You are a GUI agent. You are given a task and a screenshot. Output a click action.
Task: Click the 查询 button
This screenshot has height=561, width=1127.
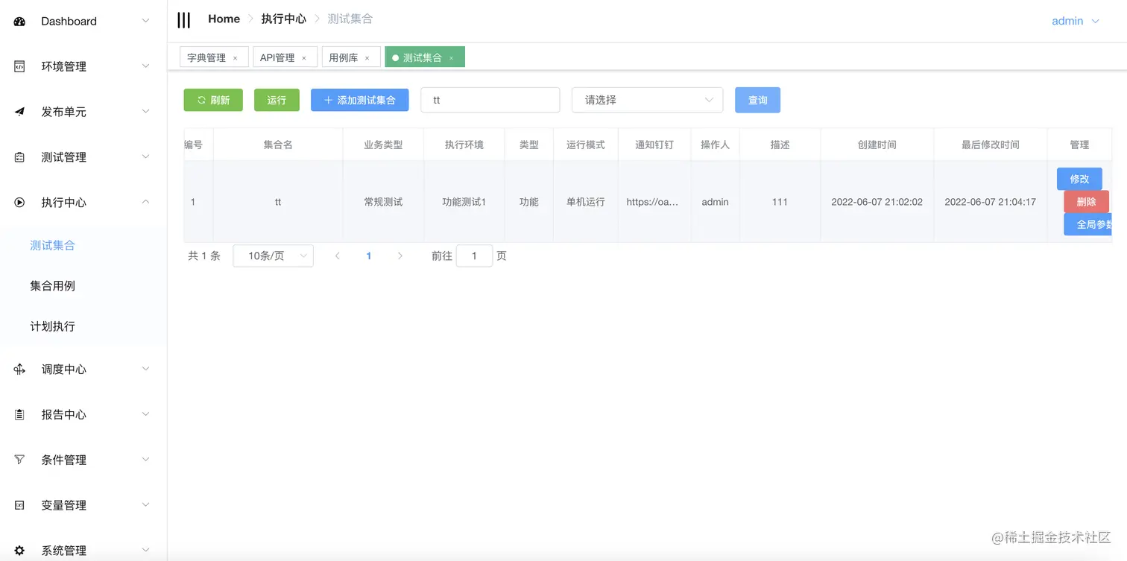(757, 100)
